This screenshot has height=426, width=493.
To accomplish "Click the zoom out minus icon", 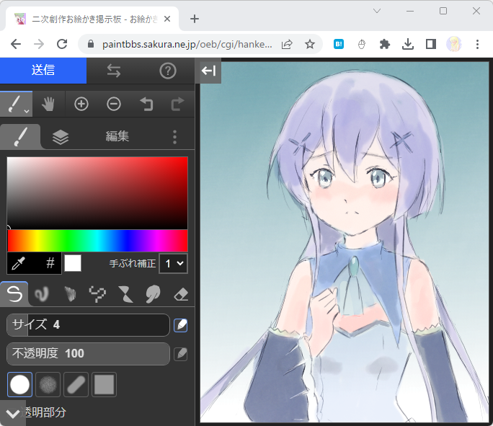I will click(113, 104).
